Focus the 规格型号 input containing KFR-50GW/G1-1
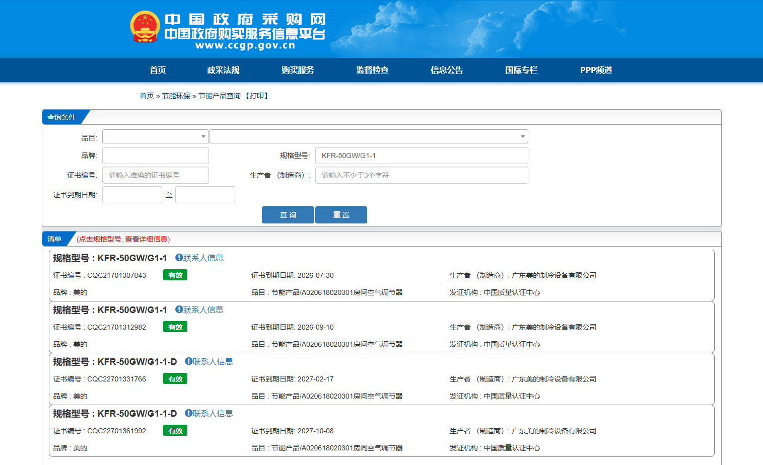 point(422,156)
